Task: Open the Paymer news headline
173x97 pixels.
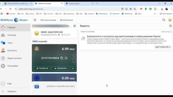Action: click(x=124, y=36)
